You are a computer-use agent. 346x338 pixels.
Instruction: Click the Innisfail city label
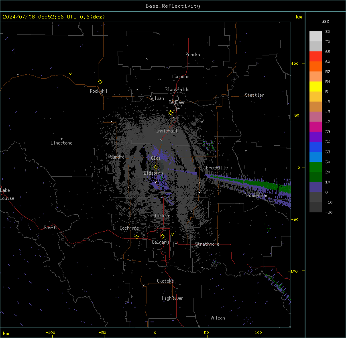click(167, 131)
